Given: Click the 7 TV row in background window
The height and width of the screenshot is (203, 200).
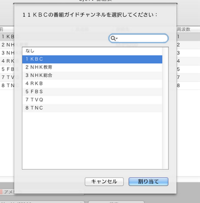Looking at the screenshot, I should click(8, 77).
